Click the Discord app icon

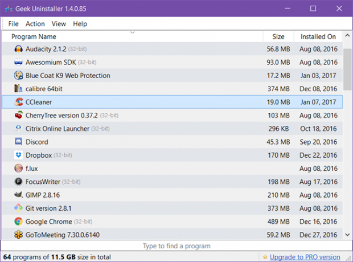[18, 142]
